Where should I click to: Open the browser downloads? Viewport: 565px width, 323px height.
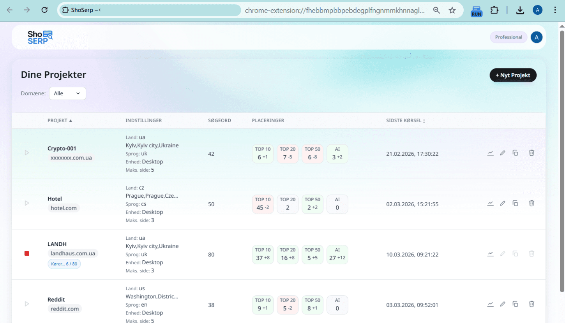tap(520, 11)
